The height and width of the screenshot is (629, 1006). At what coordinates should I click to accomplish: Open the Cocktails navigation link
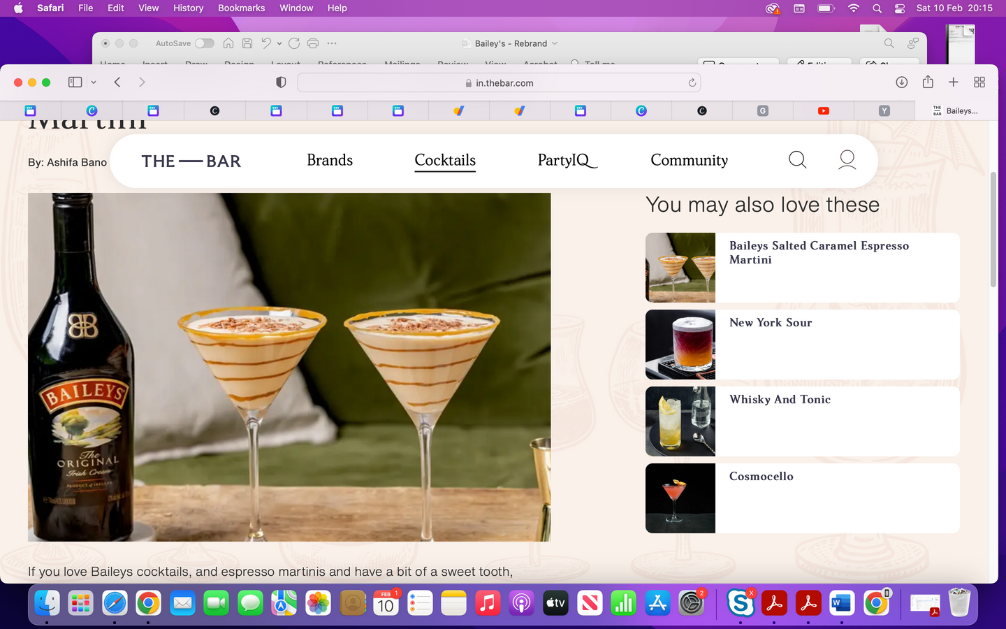pos(445,160)
